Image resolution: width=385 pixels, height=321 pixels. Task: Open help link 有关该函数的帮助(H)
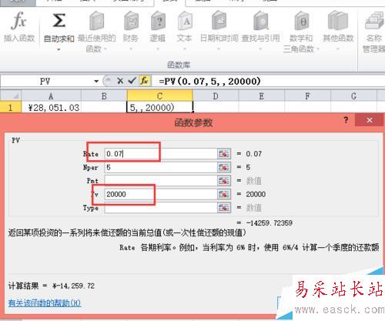[45, 303]
